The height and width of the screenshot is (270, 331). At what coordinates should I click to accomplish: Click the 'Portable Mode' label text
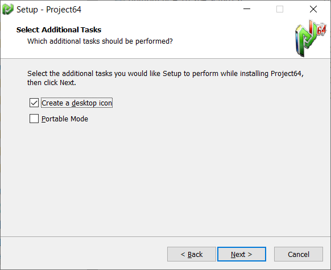[65, 119]
